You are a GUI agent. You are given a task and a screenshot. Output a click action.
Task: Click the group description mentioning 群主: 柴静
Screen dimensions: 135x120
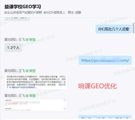click(43, 12)
